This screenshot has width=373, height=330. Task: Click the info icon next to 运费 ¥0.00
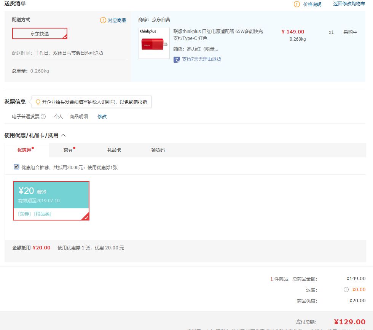tap(346, 290)
